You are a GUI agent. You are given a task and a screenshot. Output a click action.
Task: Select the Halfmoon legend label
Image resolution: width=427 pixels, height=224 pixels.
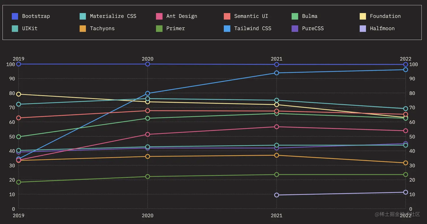tap(382, 28)
